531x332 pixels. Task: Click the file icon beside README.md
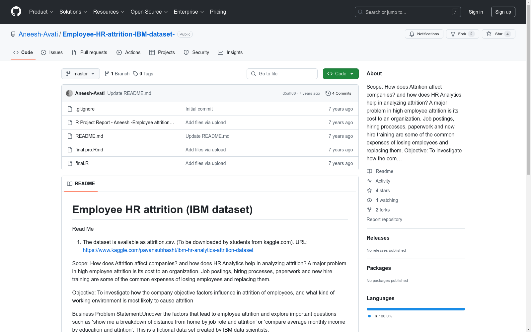(70, 136)
